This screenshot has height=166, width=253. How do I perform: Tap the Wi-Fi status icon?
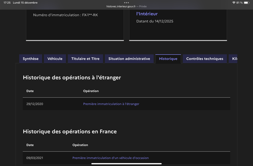(x=234, y=3)
